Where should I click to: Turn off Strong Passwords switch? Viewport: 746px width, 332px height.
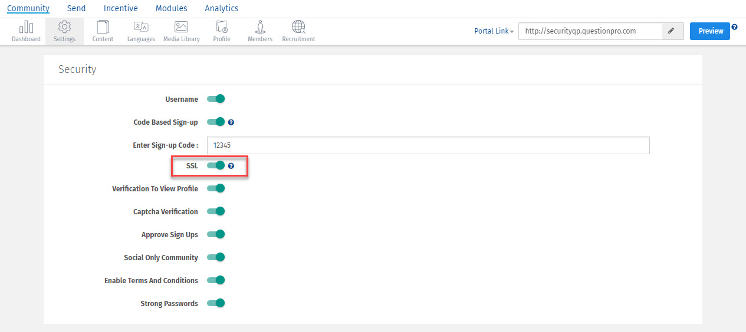(x=216, y=303)
